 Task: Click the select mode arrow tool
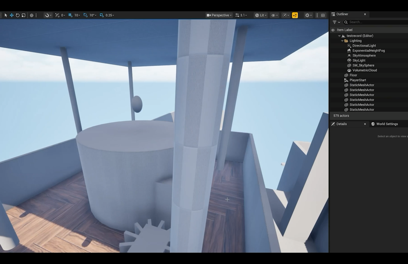(6, 15)
